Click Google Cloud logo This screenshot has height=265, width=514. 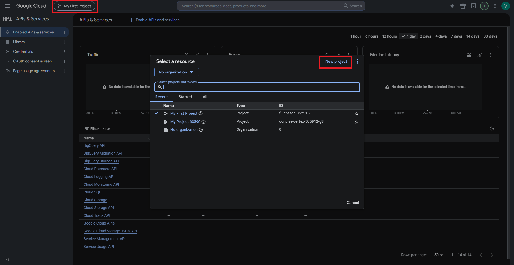click(x=31, y=6)
